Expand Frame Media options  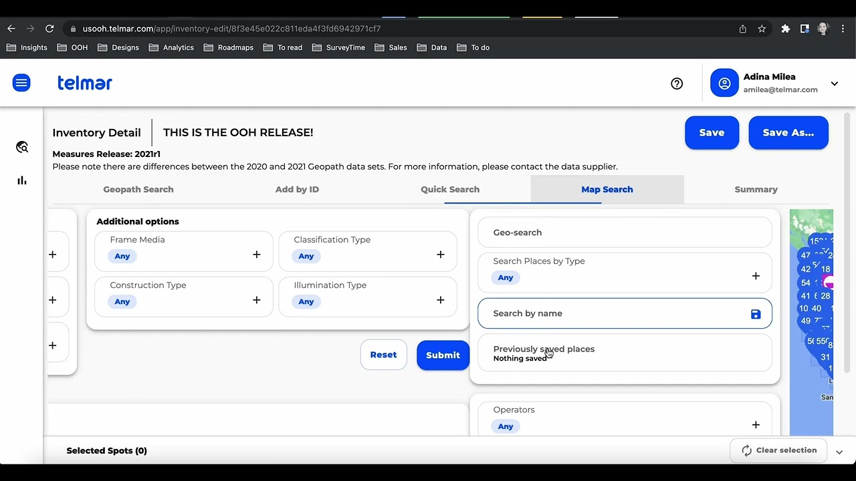tap(256, 255)
